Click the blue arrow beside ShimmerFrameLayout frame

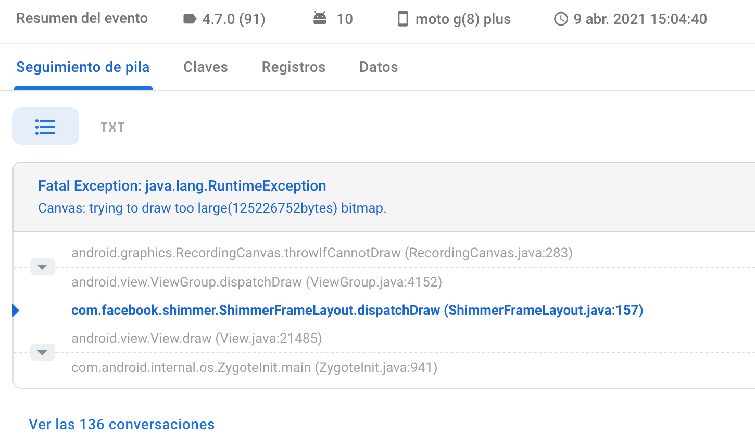(16, 311)
